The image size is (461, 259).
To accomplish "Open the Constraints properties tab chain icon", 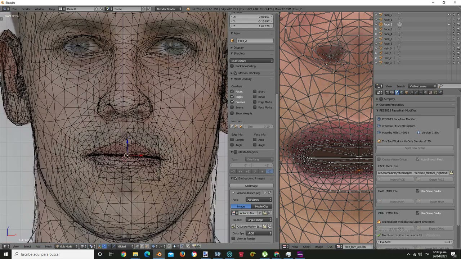I will pos(411,92).
